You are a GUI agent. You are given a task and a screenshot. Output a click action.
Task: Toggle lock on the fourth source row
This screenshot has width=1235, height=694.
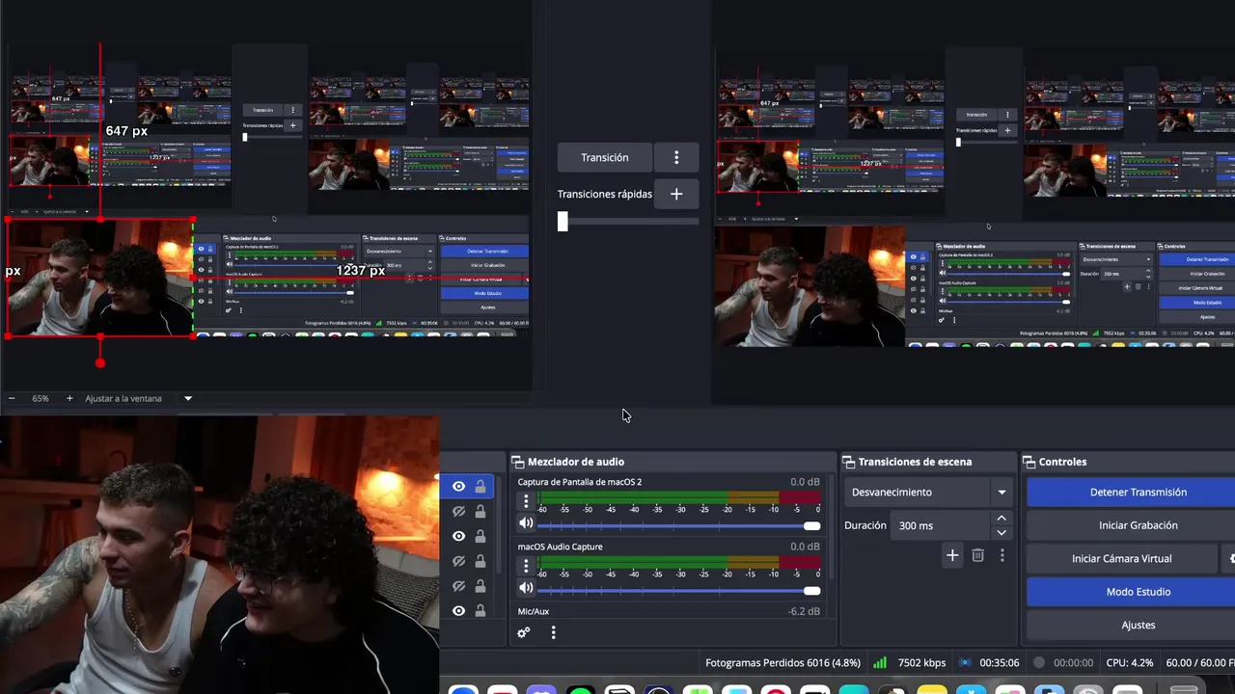(x=480, y=561)
